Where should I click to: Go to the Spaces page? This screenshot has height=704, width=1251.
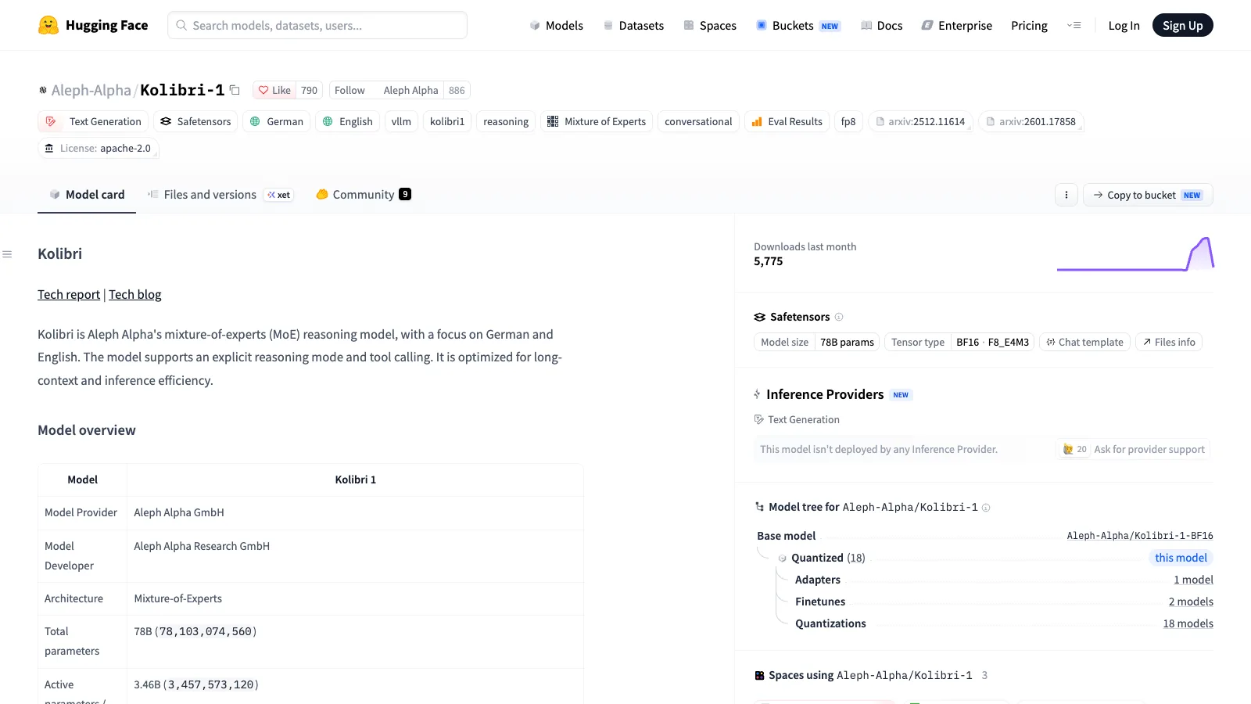(710, 25)
